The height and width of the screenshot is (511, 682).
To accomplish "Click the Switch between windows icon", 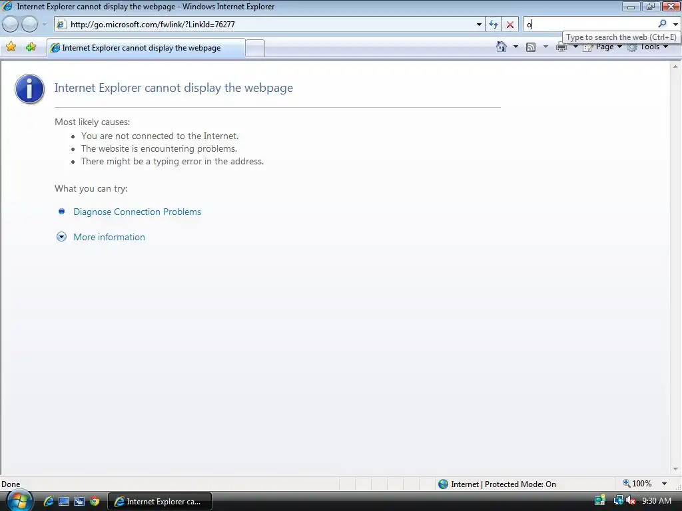I will 79,502.
